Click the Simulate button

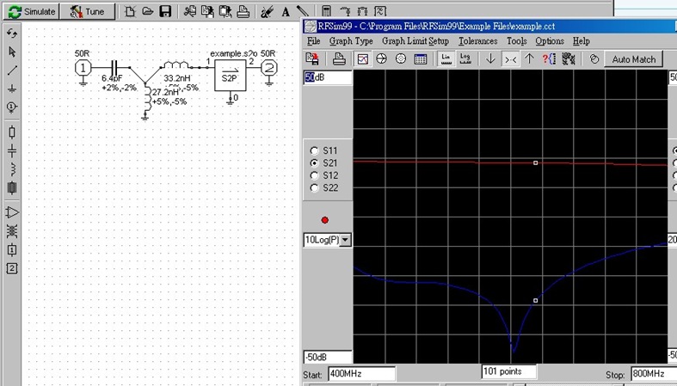tap(32, 12)
